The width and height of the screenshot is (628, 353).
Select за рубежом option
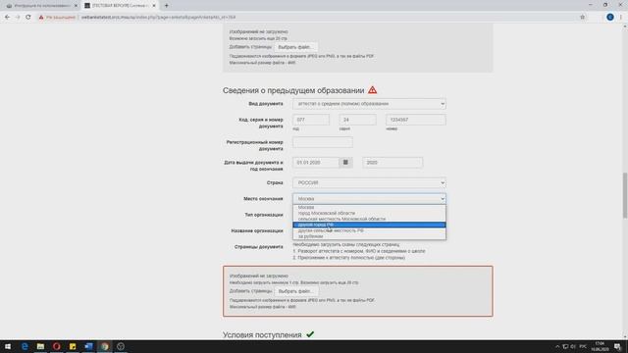369,236
